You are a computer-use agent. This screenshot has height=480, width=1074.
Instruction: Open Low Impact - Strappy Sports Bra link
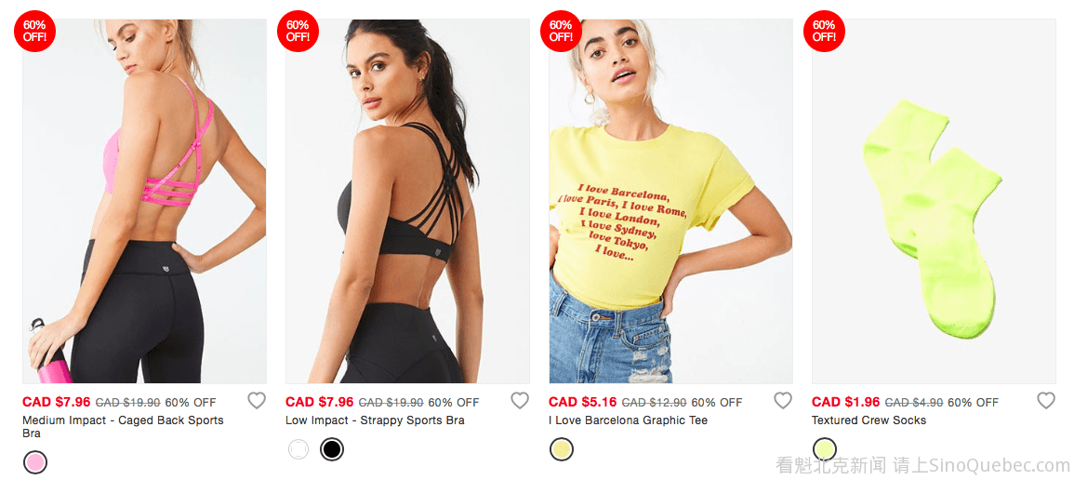pyautogui.click(x=375, y=420)
